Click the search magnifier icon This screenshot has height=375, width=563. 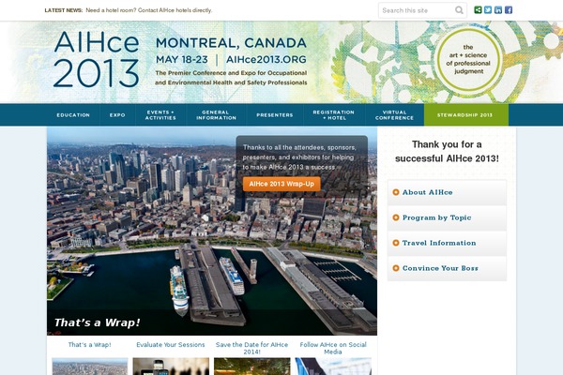(459, 10)
